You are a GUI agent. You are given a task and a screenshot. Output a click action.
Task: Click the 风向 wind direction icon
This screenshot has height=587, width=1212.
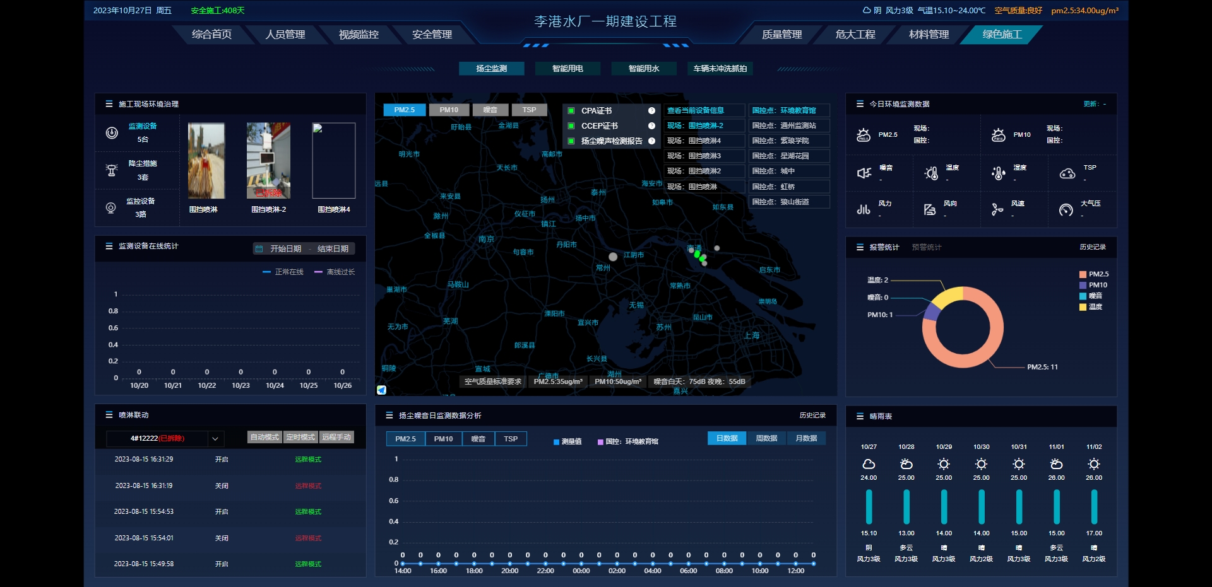[930, 209]
